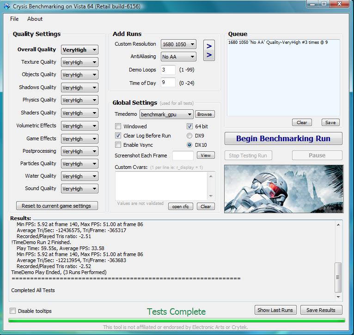Open the About menu

click(x=35, y=19)
